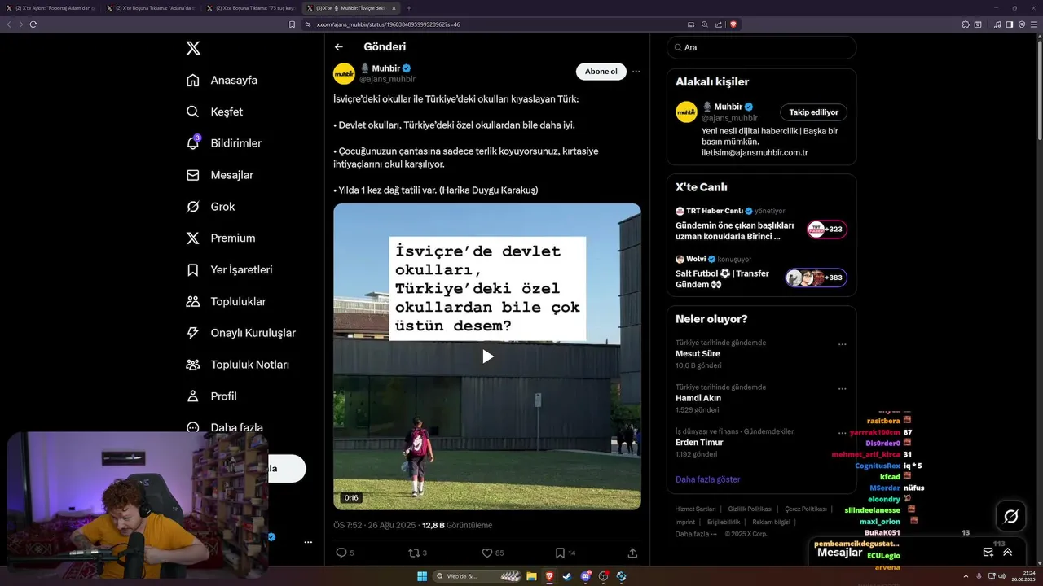Open Muhbir avatar on the post
The height and width of the screenshot is (586, 1043).
pos(344,73)
